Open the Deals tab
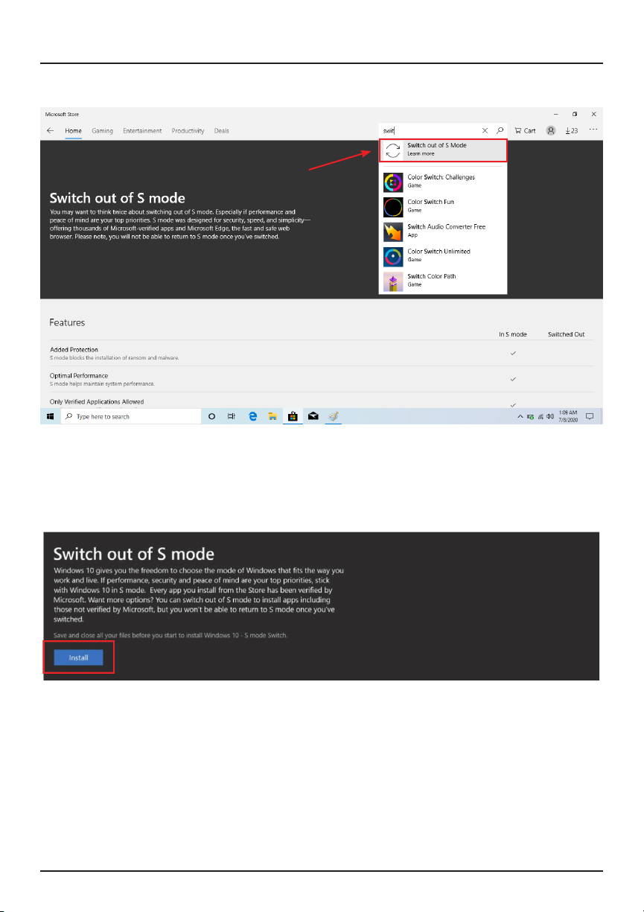The height and width of the screenshot is (912, 644). pos(222,130)
